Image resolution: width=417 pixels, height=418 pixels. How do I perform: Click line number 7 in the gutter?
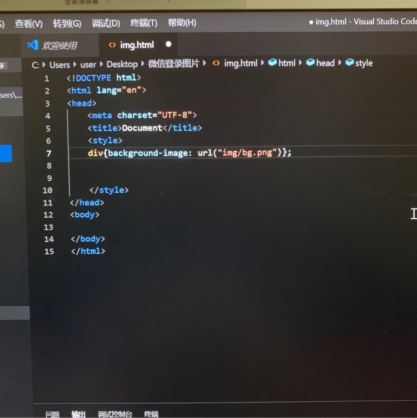49,154
